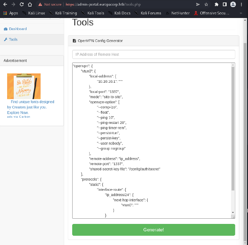The width and height of the screenshot is (248, 245).
Task: Click the Not secure warning triangle
Action: [x=40, y=4]
